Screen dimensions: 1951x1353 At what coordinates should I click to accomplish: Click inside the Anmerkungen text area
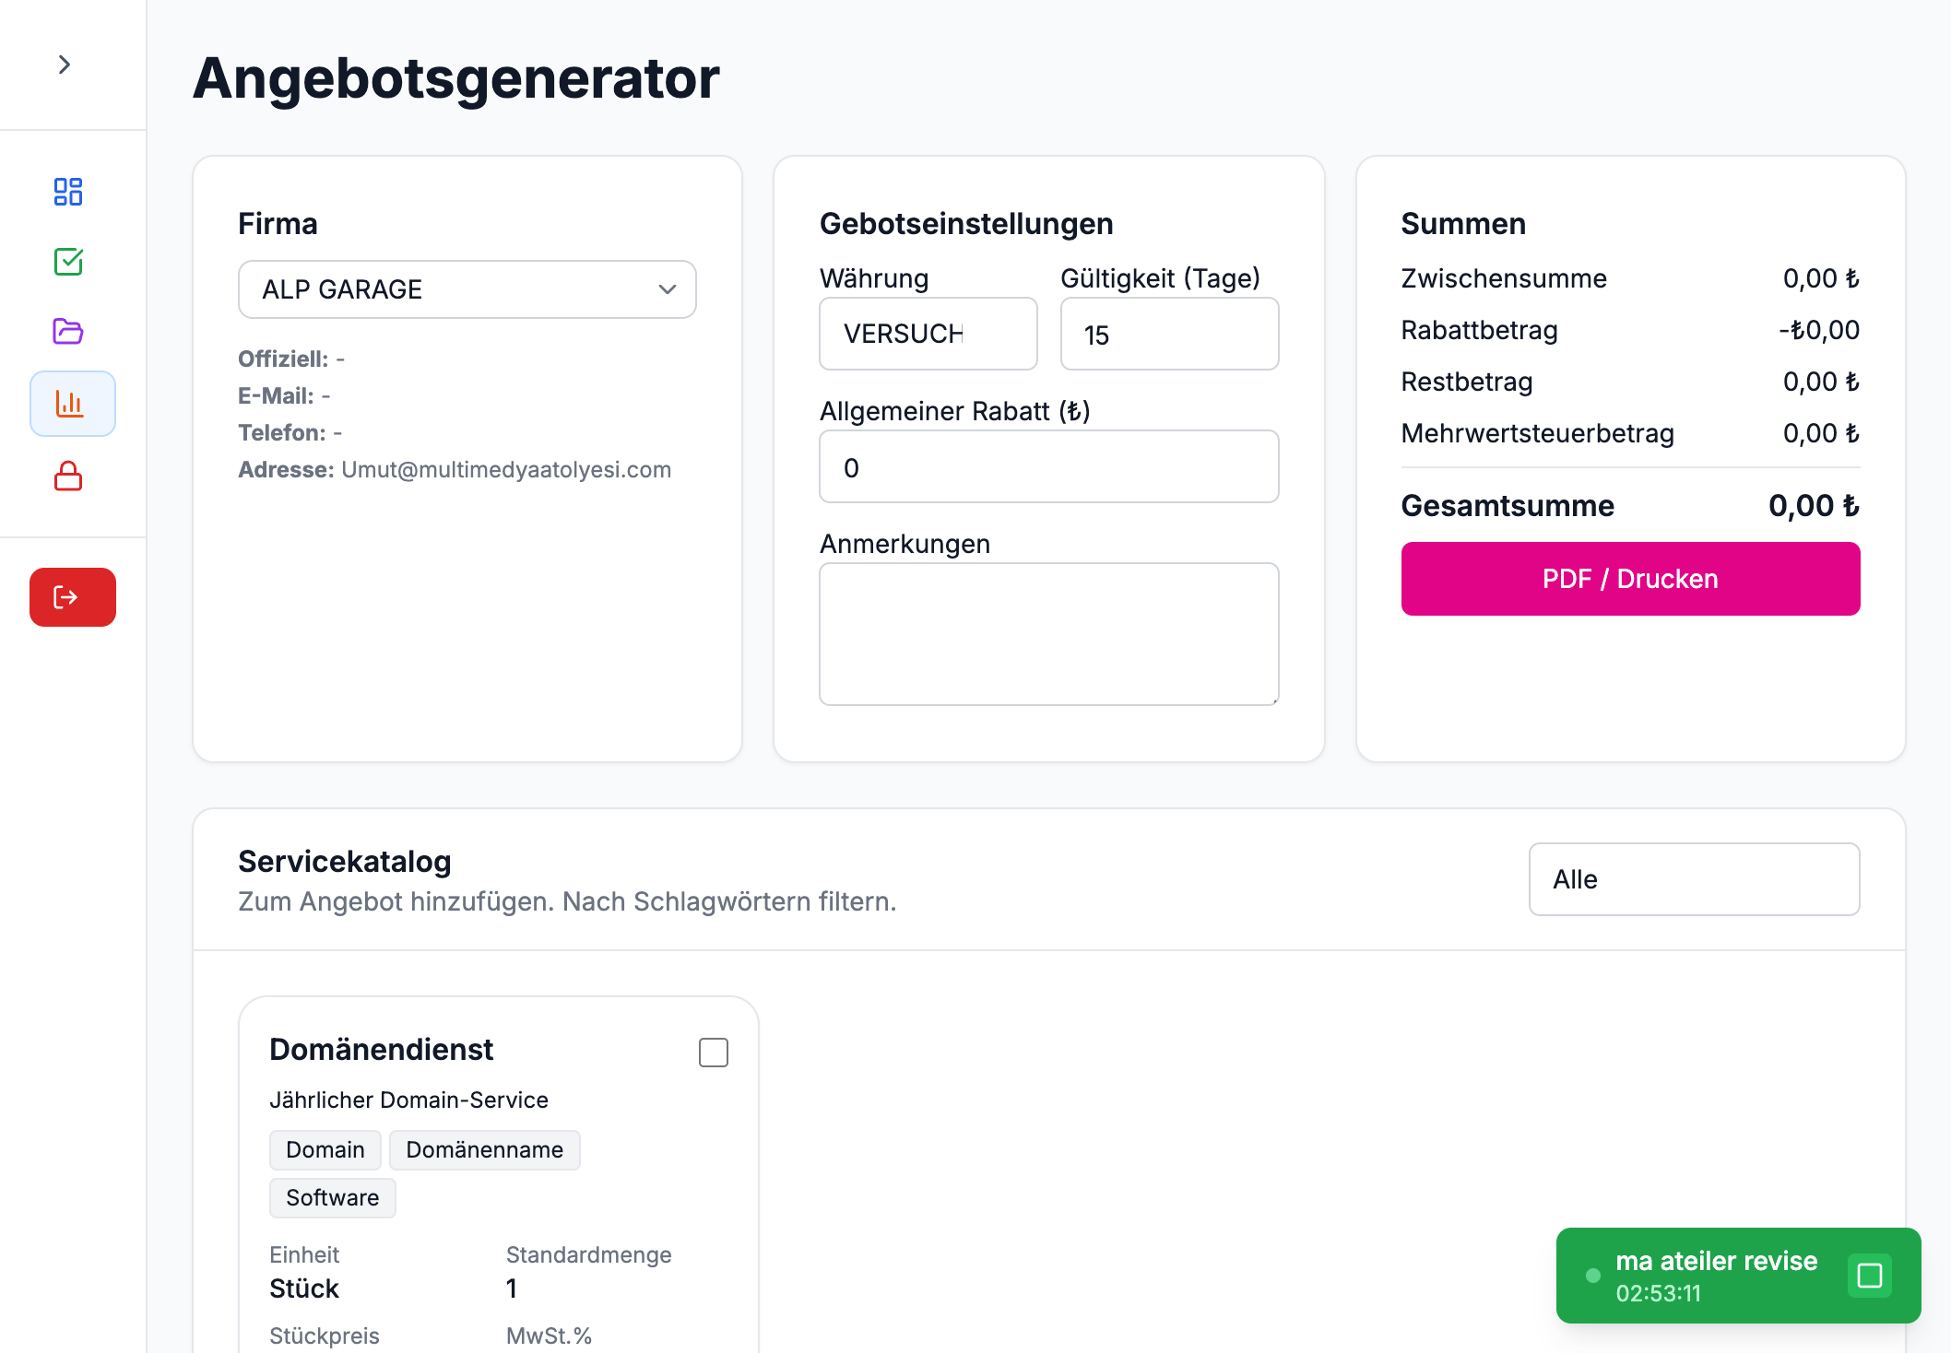pyautogui.click(x=1047, y=634)
